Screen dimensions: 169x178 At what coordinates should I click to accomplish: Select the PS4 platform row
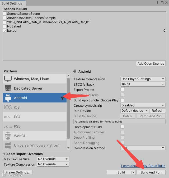click(x=35, y=117)
